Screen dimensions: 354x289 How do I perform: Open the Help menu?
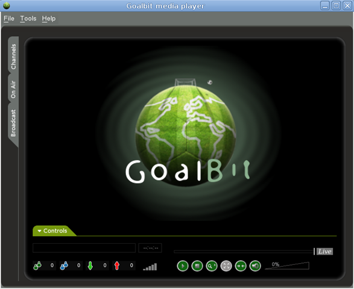pos(49,19)
